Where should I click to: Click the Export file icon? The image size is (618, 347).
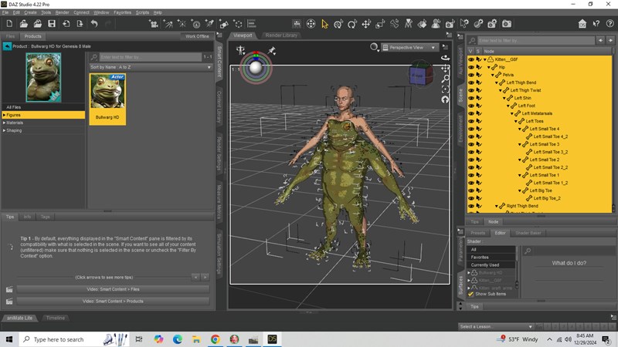(x=80, y=24)
